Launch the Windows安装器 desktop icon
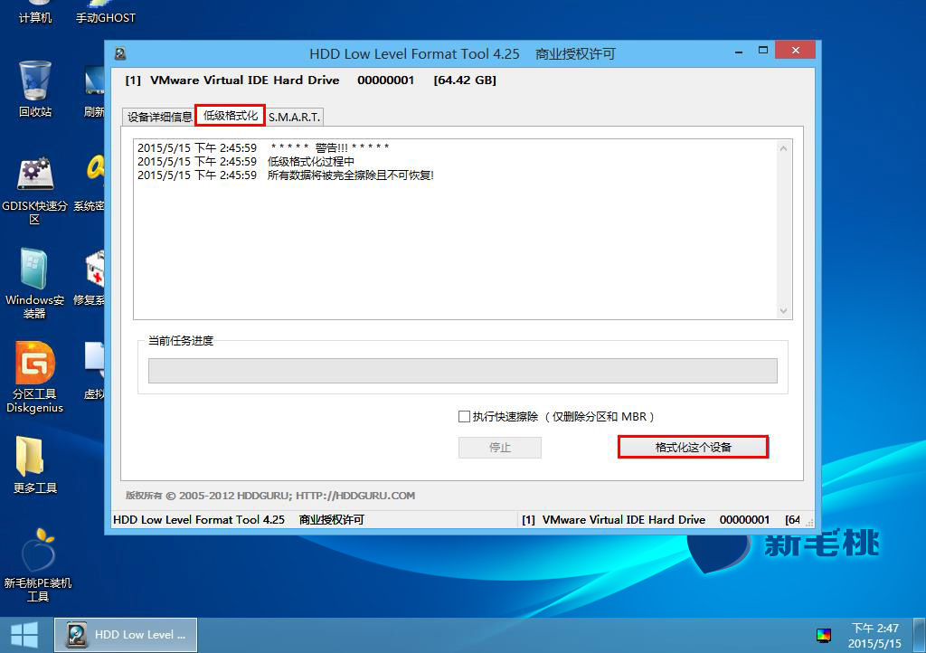This screenshot has width=926, height=653. point(35,284)
